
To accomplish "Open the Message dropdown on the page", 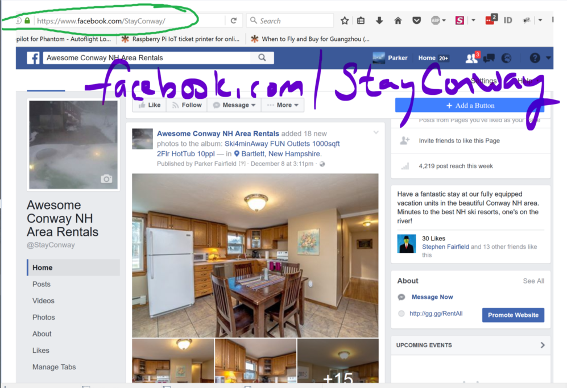I will tap(234, 105).
